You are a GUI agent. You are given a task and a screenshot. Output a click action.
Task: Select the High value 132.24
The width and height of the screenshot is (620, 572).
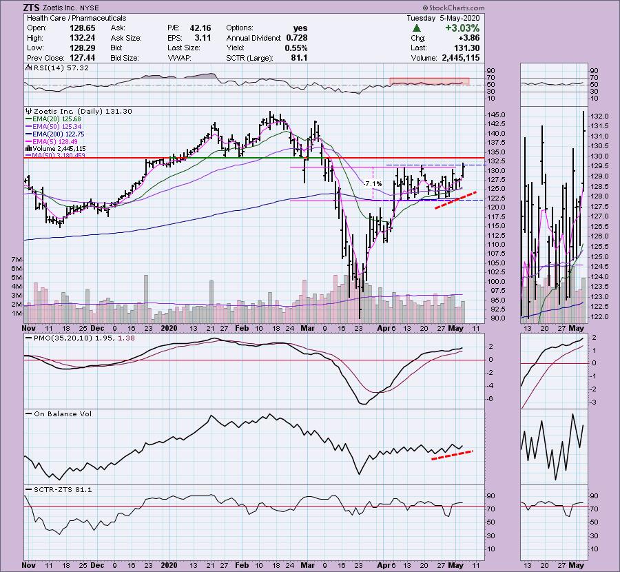point(82,38)
